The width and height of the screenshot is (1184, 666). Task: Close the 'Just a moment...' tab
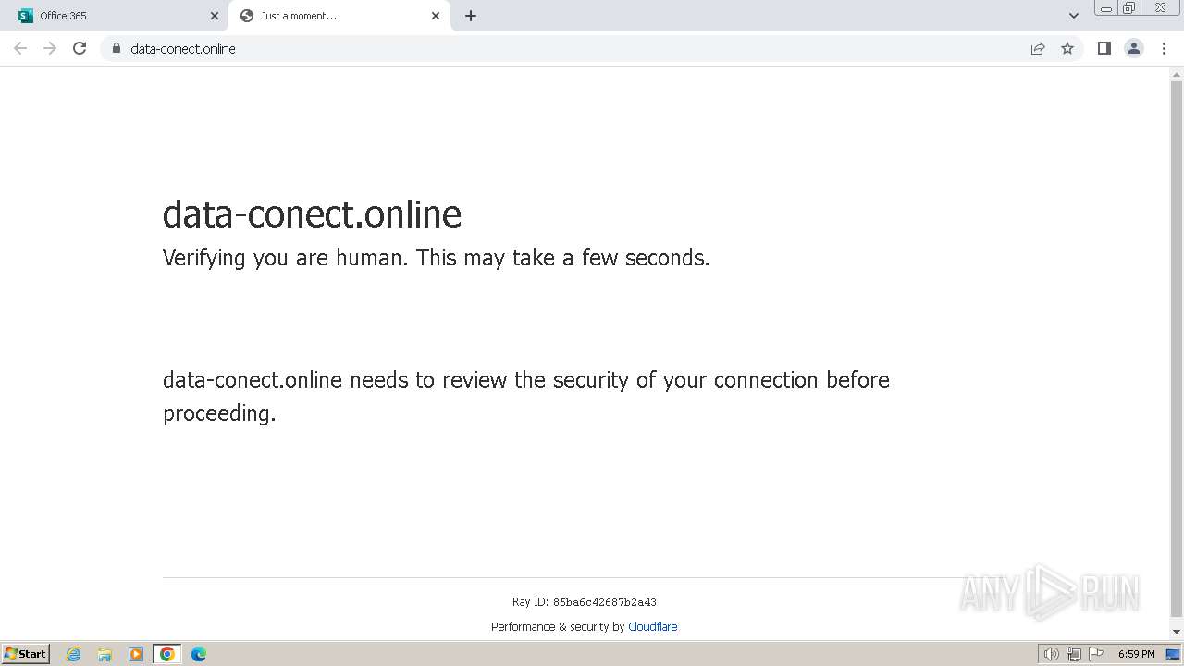pos(436,16)
